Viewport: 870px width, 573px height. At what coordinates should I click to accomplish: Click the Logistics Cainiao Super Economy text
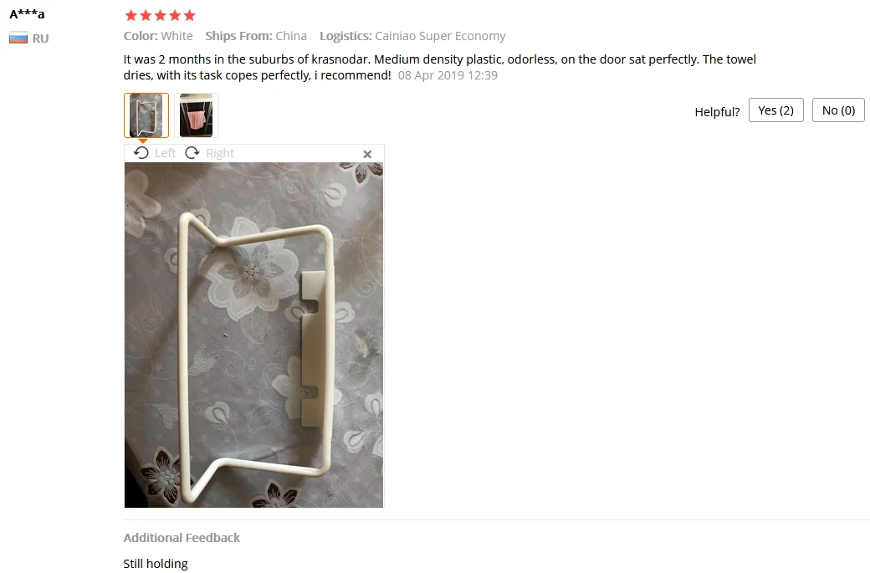(x=412, y=36)
